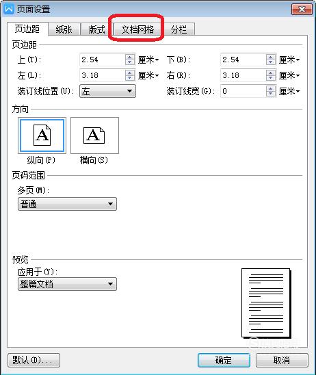Increase the 下(B) bottom margin value
The height and width of the screenshot is (375, 316).
[x=270, y=57]
